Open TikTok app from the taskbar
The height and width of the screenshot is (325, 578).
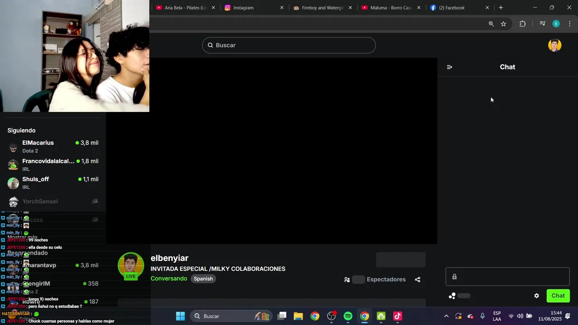click(x=397, y=316)
